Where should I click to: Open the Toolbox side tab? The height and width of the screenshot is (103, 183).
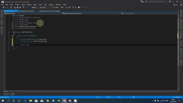click(2, 22)
